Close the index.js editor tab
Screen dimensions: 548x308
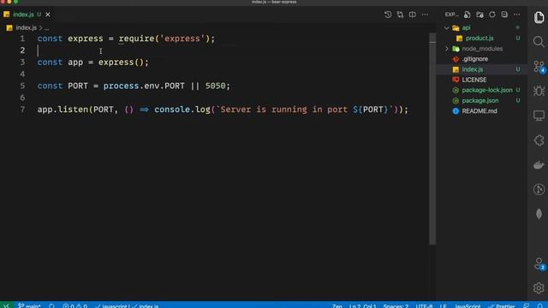click(48, 15)
